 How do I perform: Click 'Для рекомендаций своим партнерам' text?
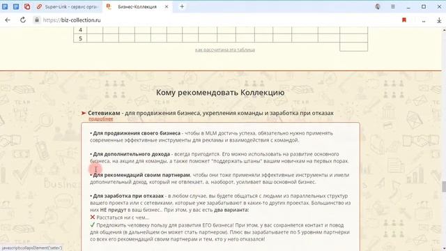[x=141, y=175]
